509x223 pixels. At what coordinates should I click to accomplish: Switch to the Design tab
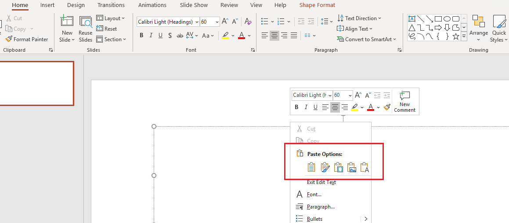76,5
